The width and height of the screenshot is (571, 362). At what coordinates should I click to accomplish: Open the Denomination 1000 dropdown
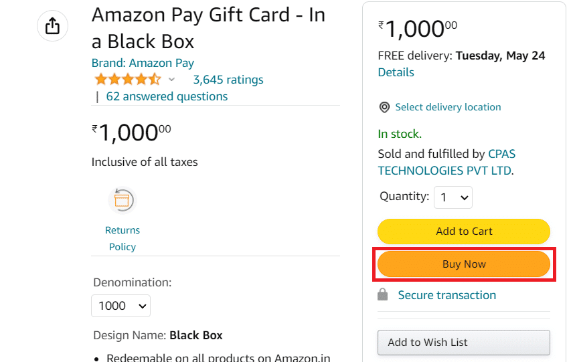(121, 306)
